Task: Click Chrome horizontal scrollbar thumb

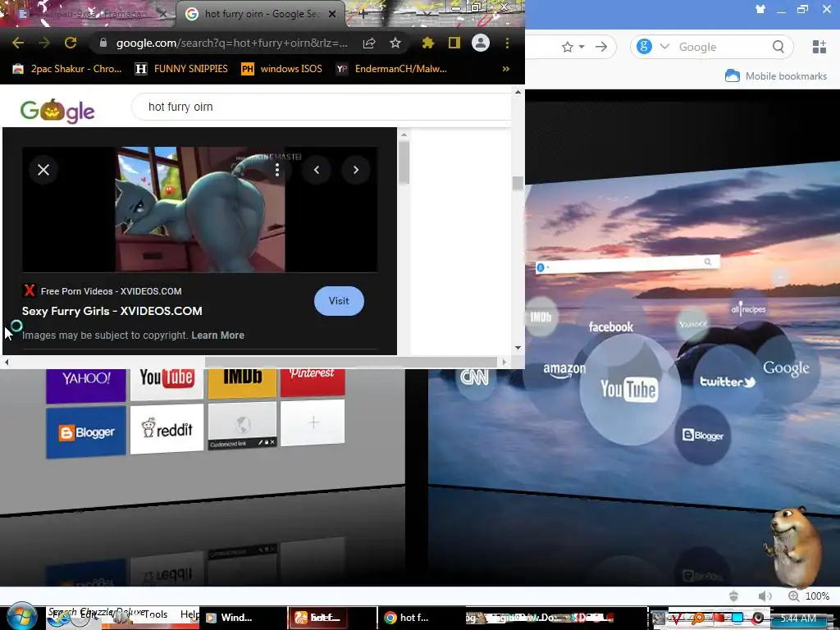Action: coord(352,362)
